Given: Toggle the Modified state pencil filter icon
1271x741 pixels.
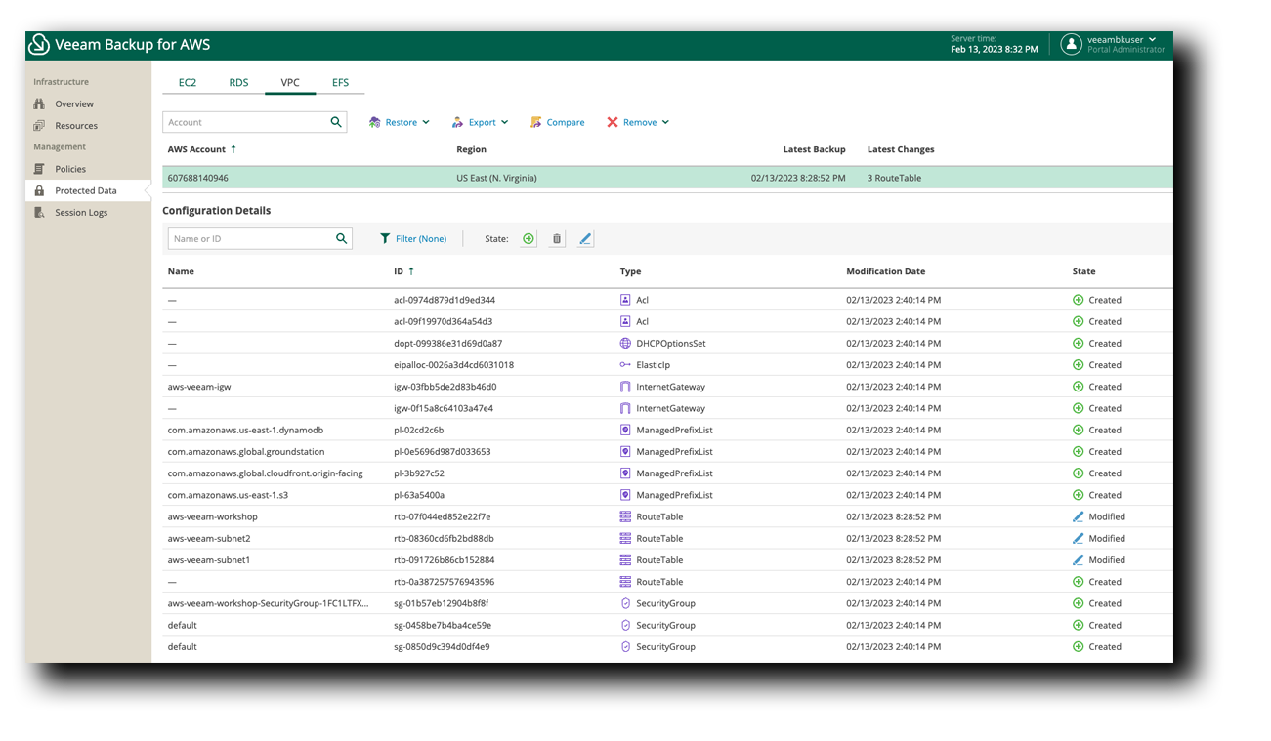Looking at the screenshot, I should 585,238.
